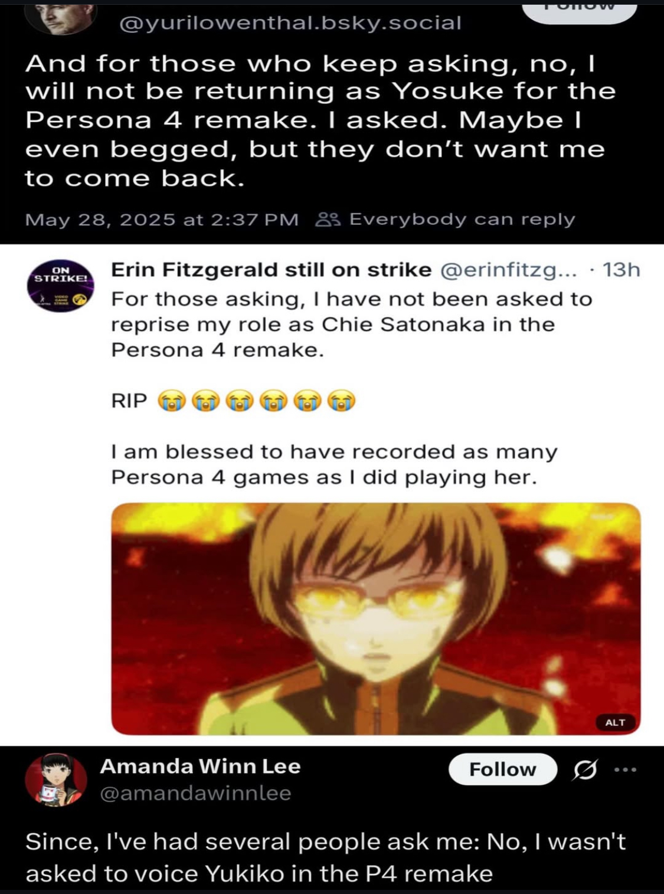Screen dimensions: 664x894
Task: Open Amanda Winn Lee profile name
Action: 200,767
